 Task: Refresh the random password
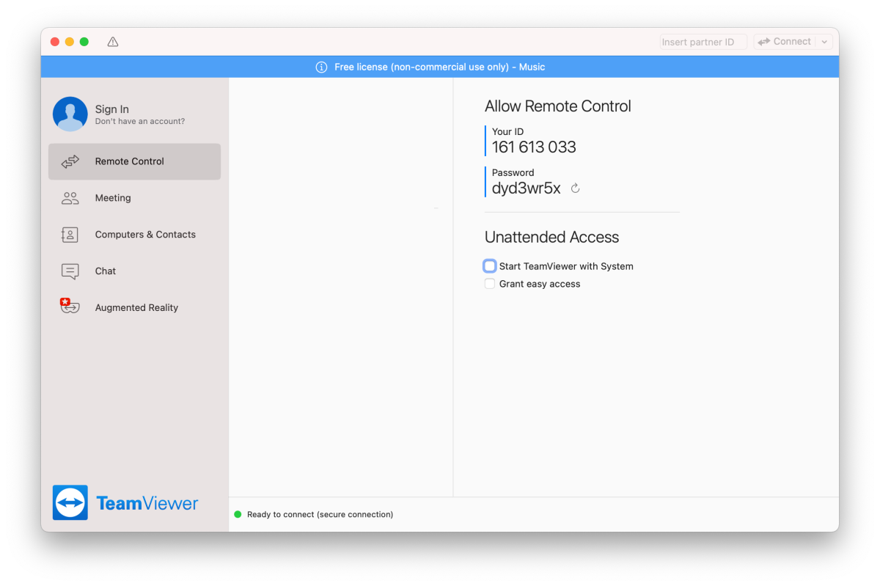(x=576, y=188)
